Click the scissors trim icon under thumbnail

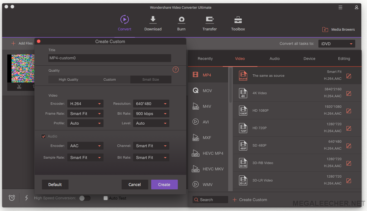tap(19, 87)
